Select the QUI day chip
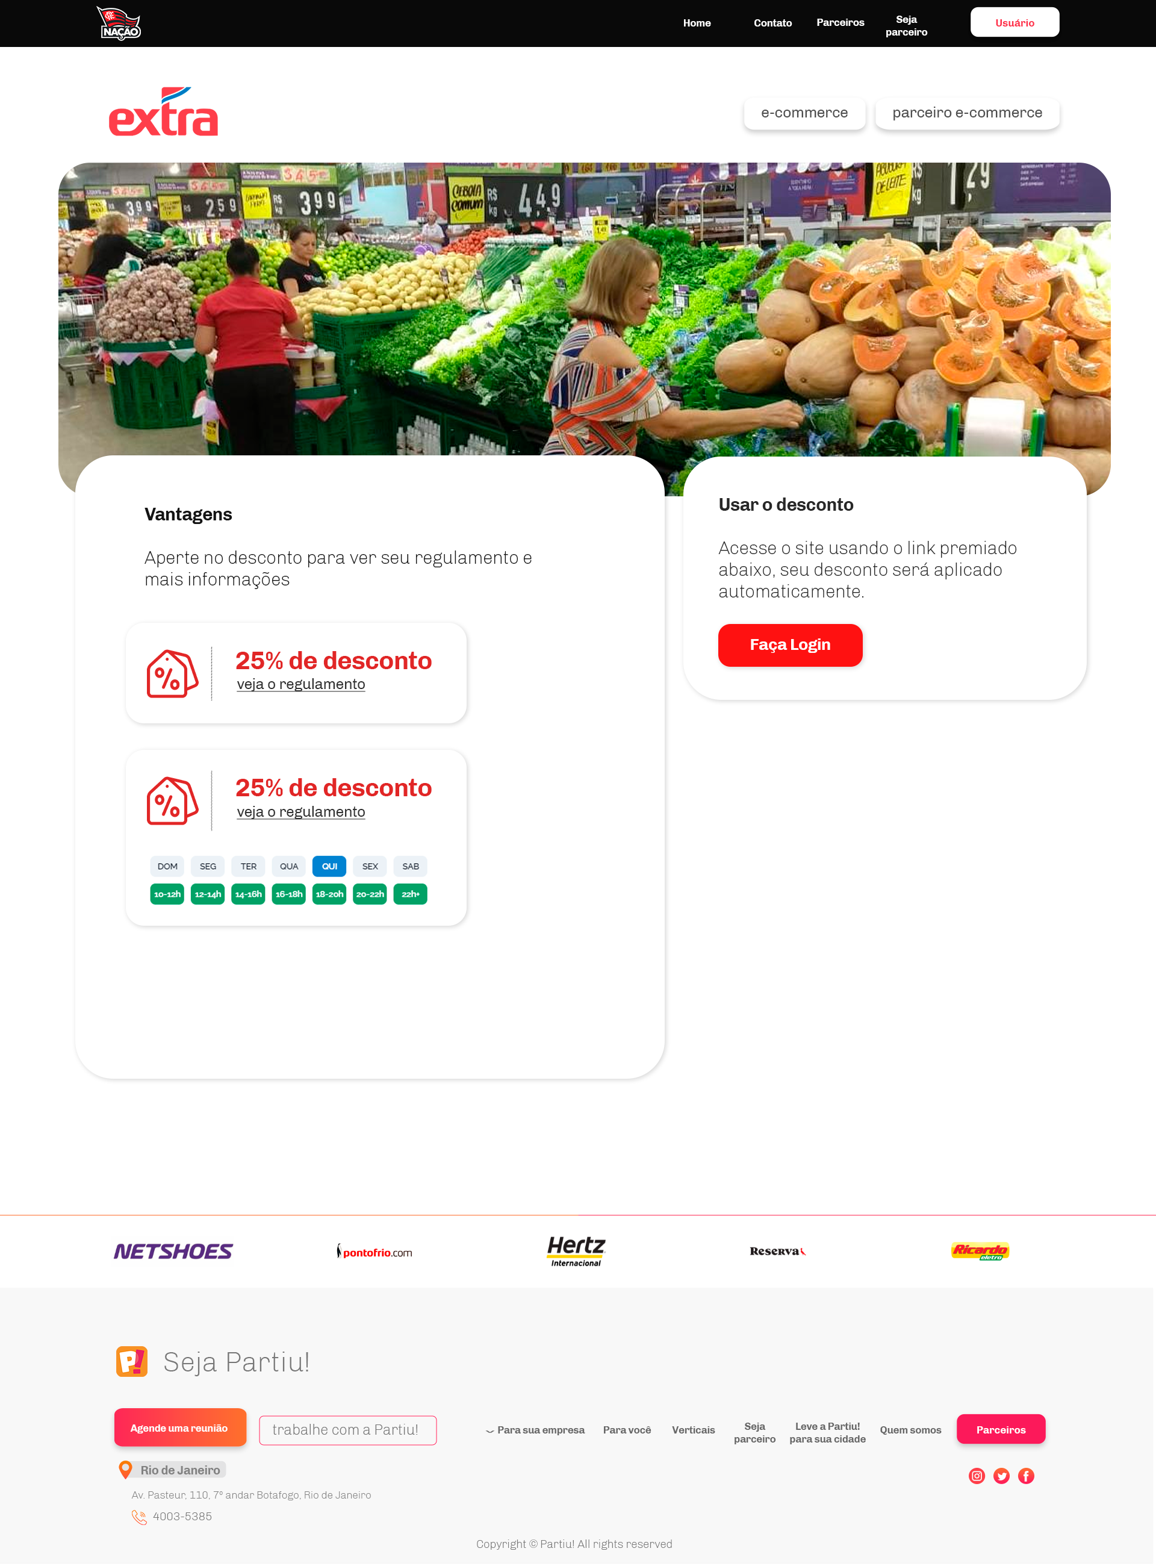The width and height of the screenshot is (1156, 1566). point(329,866)
